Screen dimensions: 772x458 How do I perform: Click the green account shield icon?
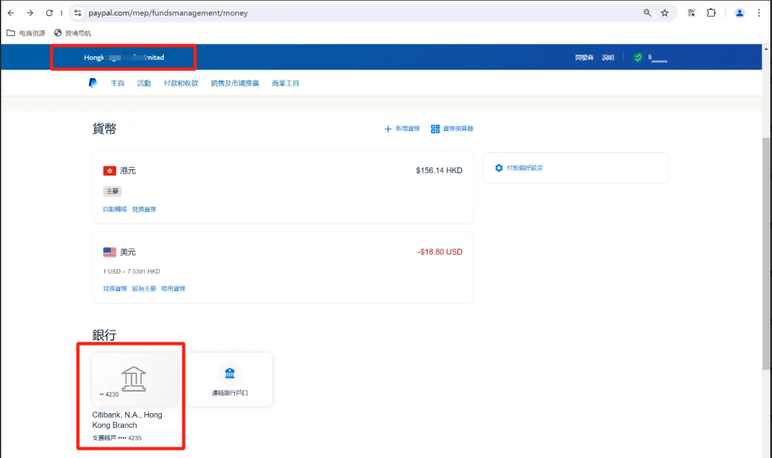point(637,58)
